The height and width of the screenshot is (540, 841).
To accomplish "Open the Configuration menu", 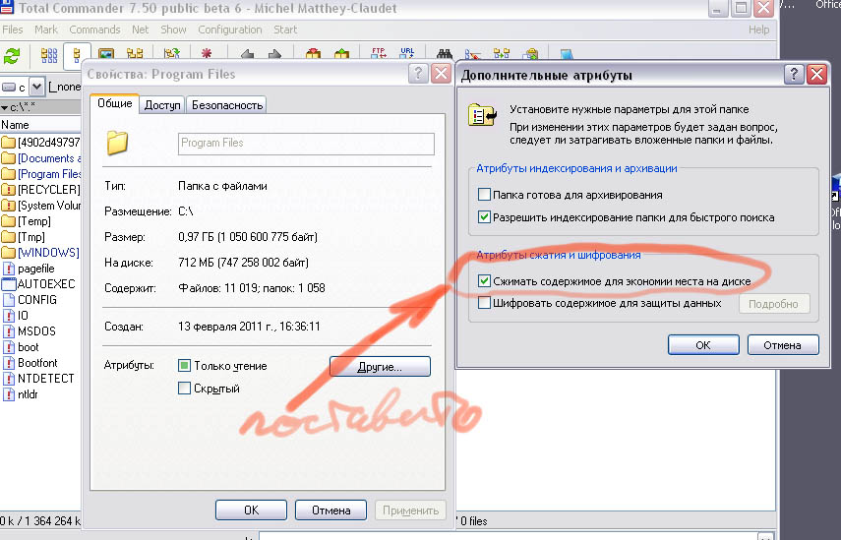I will pos(229,30).
